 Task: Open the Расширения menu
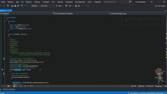[x=80, y=2]
